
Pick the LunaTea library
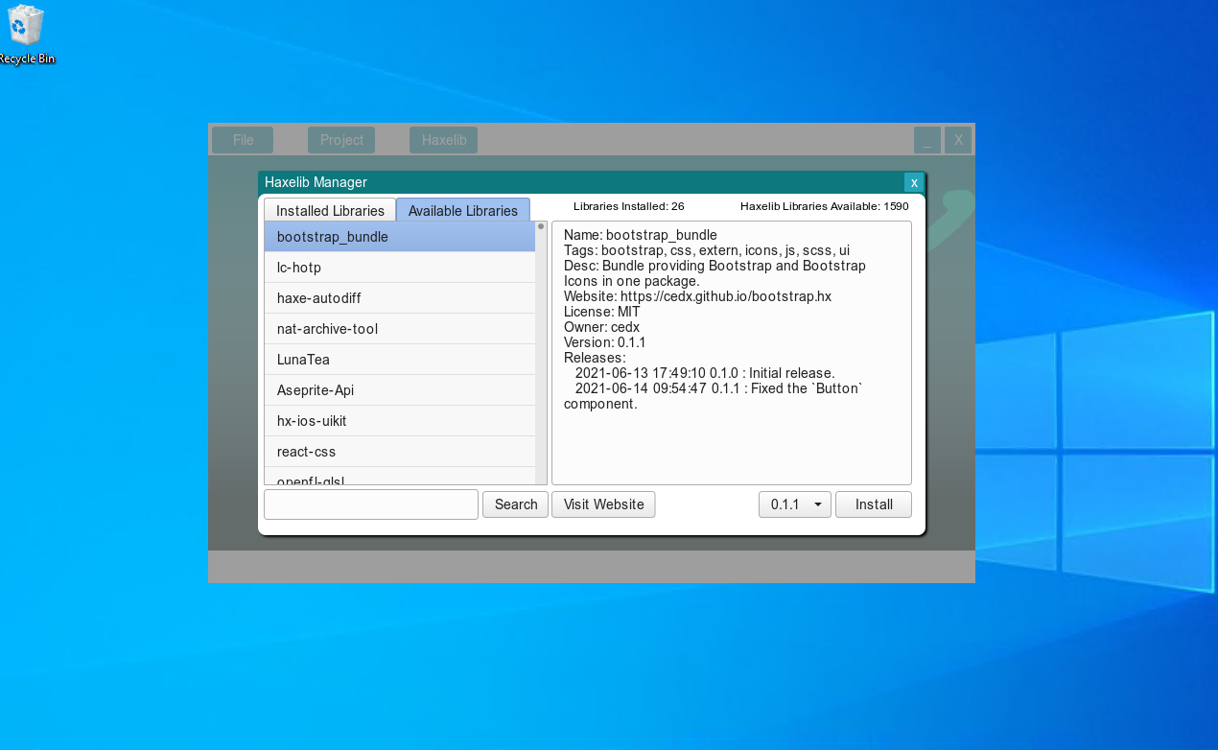399,360
